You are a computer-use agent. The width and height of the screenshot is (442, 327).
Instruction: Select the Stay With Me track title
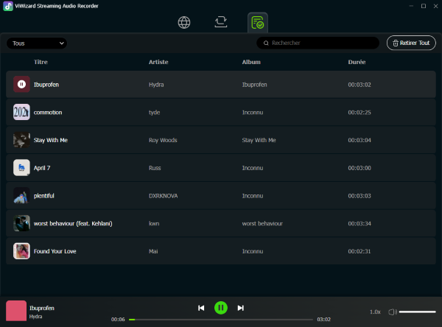[x=51, y=140]
